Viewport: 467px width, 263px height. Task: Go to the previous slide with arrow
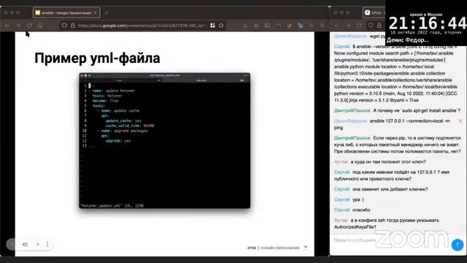pyautogui.click(x=12, y=244)
